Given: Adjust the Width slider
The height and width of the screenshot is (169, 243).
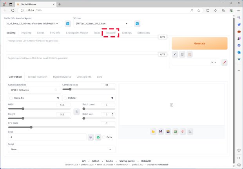Looking at the screenshot, I should [x=39, y=109].
